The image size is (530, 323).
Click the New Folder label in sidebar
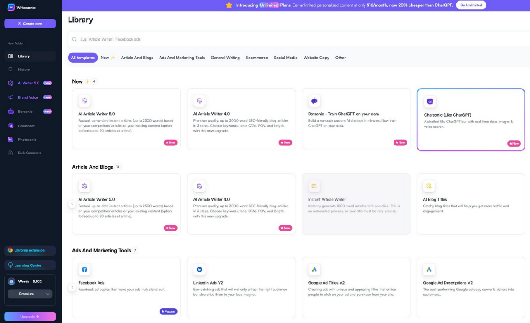(15, 43)
